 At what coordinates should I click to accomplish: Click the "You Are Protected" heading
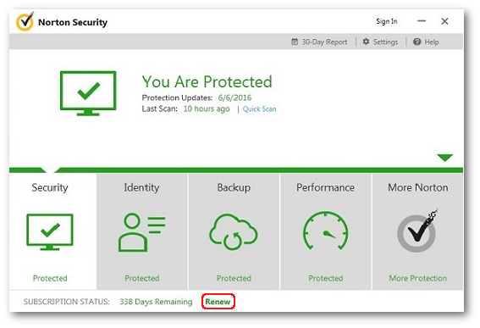click(x=207, y=82)
